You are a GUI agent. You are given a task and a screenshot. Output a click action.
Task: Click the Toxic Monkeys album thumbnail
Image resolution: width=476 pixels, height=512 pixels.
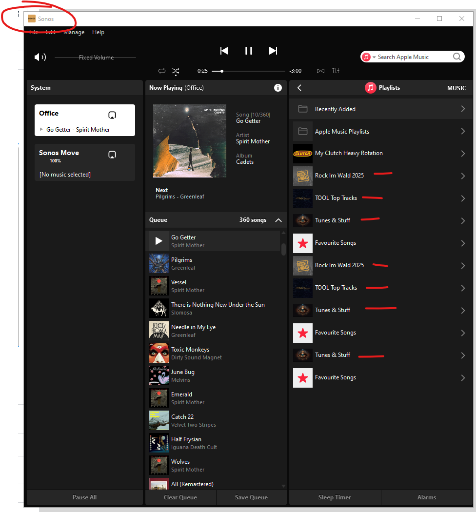coord(159,353)
